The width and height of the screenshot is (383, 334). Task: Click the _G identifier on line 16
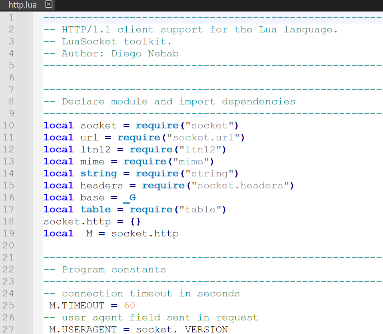click(x=130, y=198)
